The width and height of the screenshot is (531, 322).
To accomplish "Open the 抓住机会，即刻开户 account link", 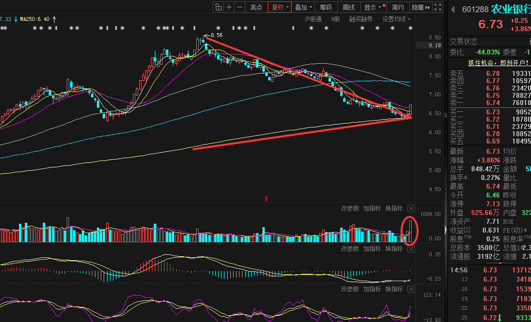I will (499, 63).
